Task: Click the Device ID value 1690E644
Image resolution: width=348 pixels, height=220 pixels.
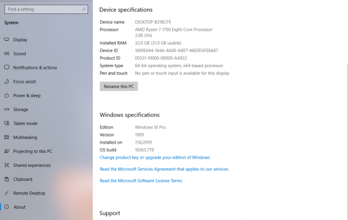Action: [x=176, y=50]
